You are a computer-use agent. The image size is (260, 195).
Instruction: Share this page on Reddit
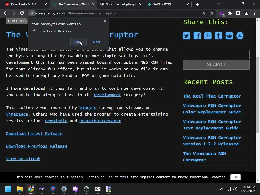(229, 36)
